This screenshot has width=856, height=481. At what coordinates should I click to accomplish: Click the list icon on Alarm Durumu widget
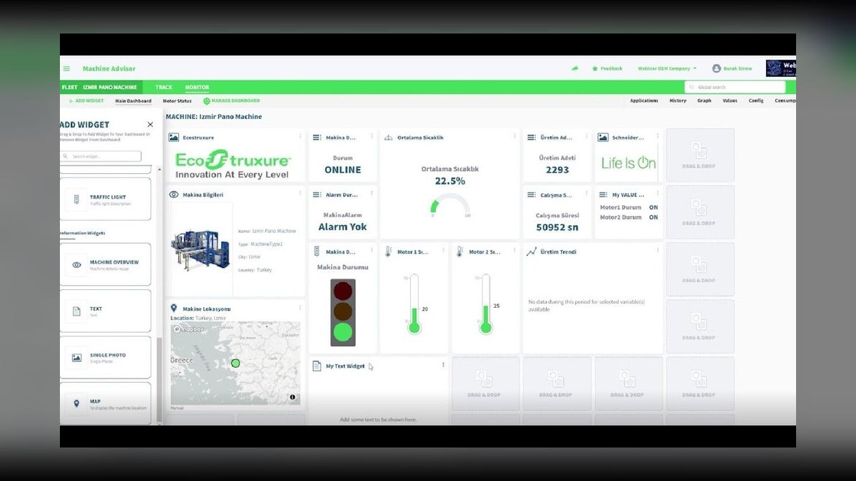(317, 195)
